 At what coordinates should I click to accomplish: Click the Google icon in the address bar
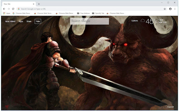(19, 9)
